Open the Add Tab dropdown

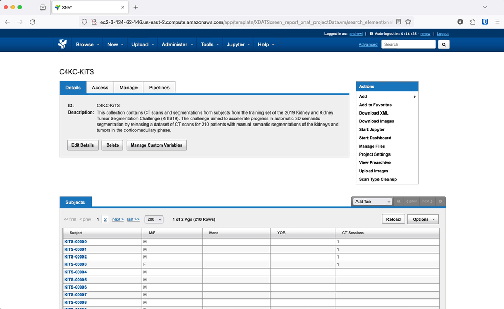tap(373, 201)
